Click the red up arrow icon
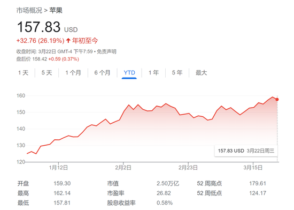The height and width of the screenshot is (210, 294). [68, 40]
